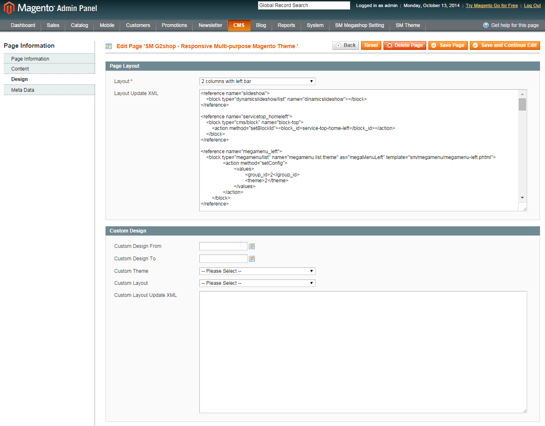Open the Newsletter menu

click(x=211, y=25)
